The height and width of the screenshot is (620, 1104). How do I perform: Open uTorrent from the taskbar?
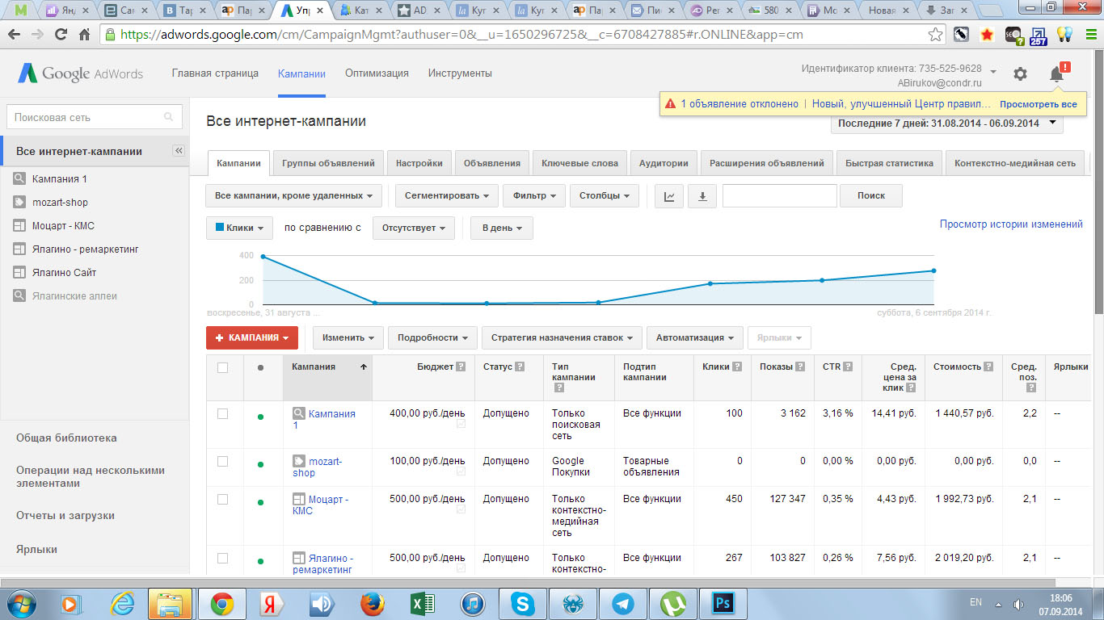(x=672, y=604)
